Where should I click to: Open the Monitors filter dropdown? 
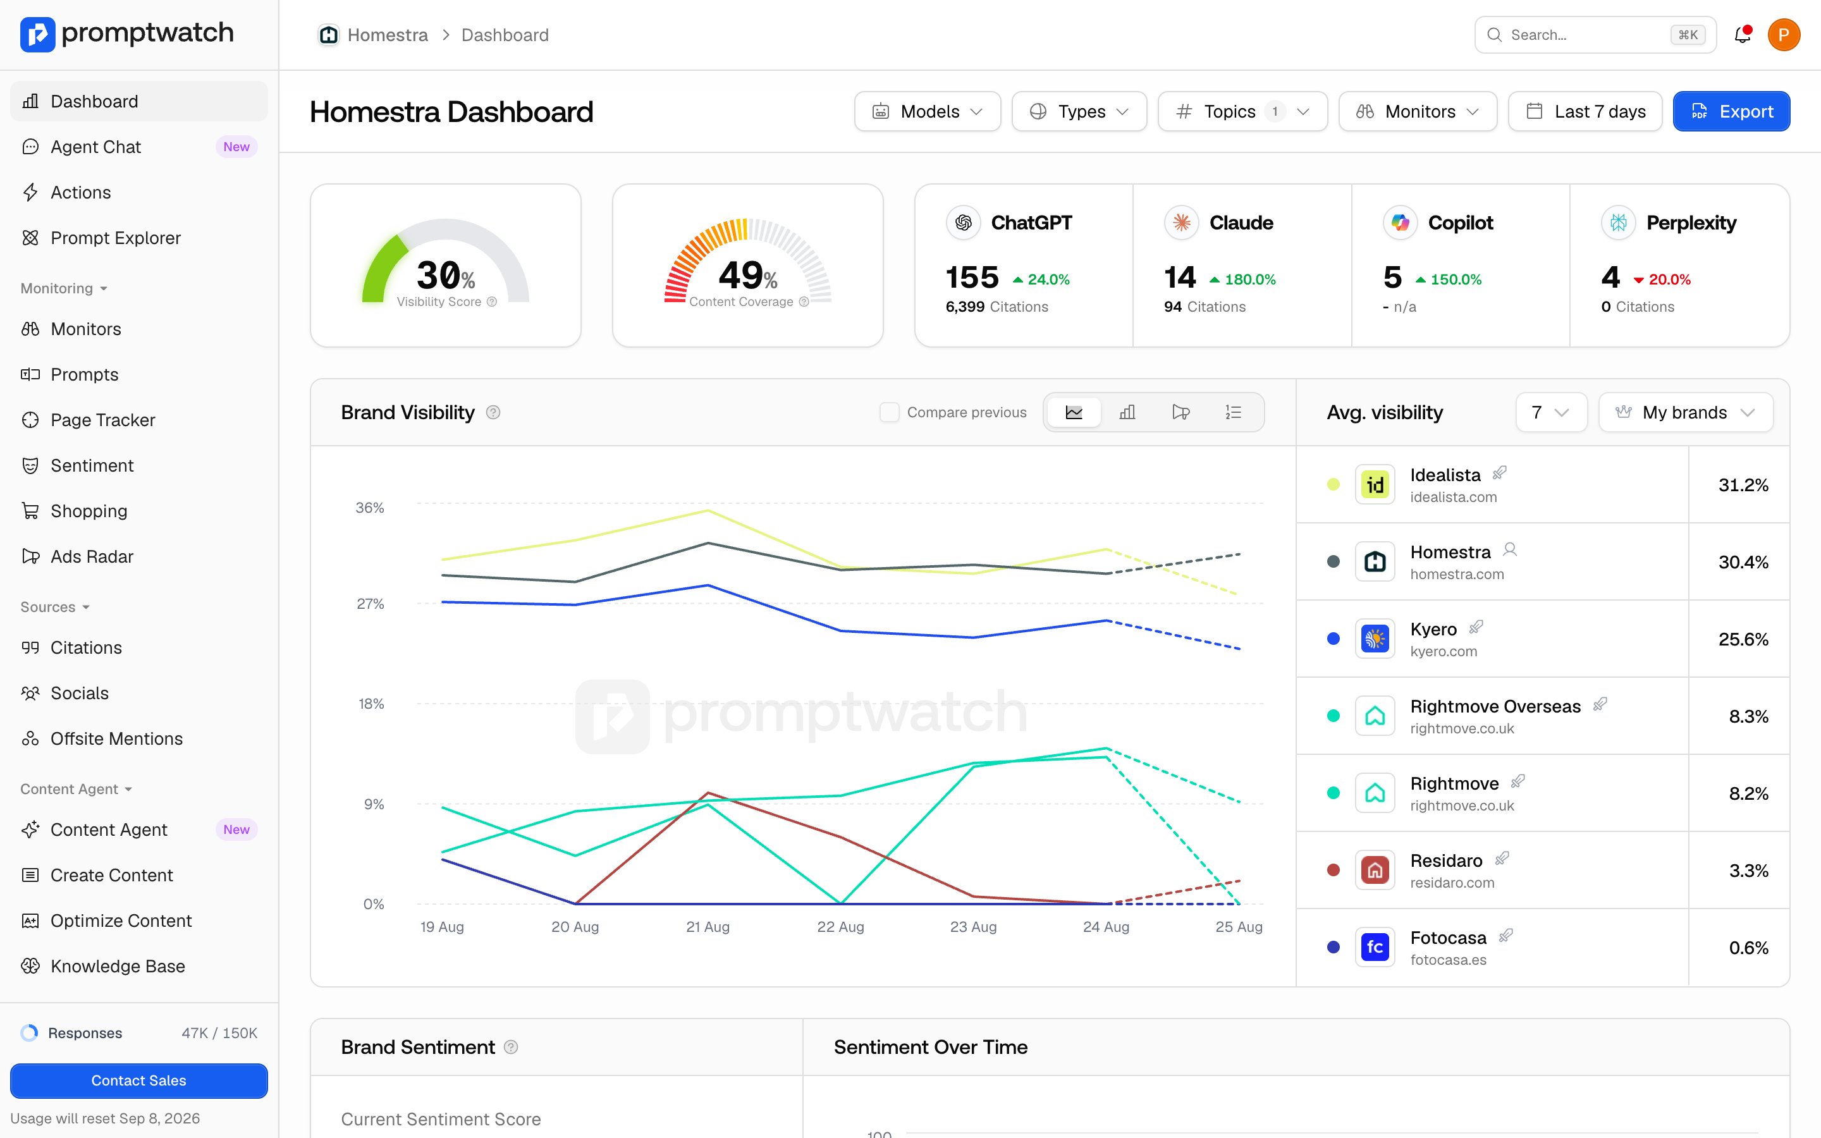pyautogui.click(x=1418, y=111)
